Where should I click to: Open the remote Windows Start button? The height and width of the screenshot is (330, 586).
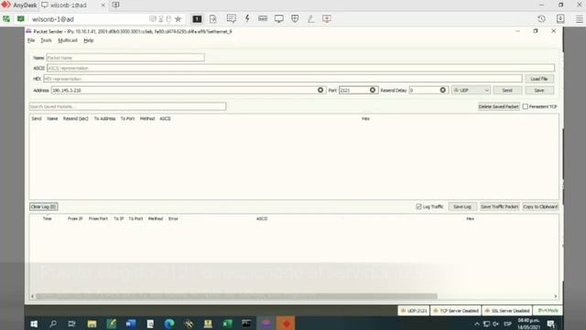[x=34, y=324]
